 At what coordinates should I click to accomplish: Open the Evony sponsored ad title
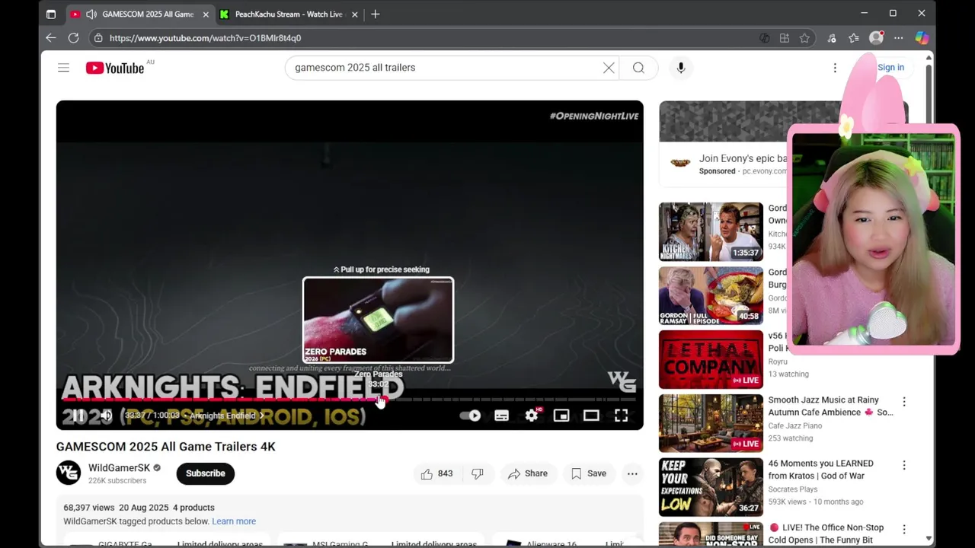tap(743, 158)
